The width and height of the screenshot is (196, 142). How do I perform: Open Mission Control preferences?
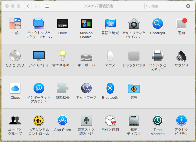[86, 24]
